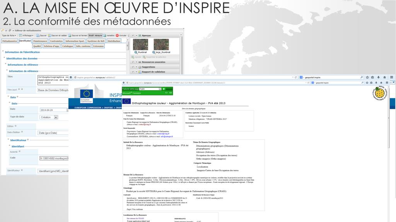This screenshot has height=222, width=396.
Task: Click the zoom icon beside large_thumbnail label
Action: 154,52
